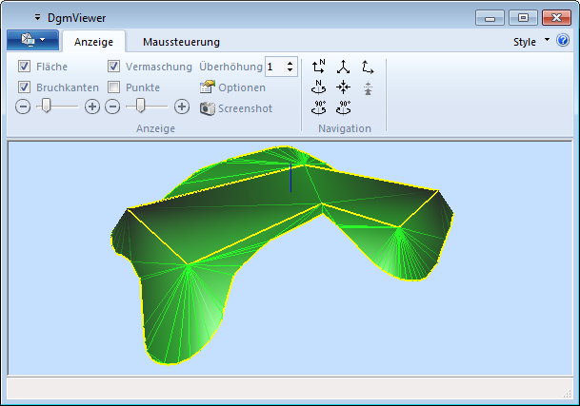Enable the Punkte checkbox
Image resolution: width=580 pixels, height=406 pixels.
(114, 87)
